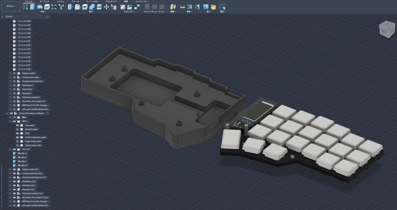This screenshot has height=210, width=397.
Task: Collapse the ブラウザ panel header
Action: [x=48, y=17]
